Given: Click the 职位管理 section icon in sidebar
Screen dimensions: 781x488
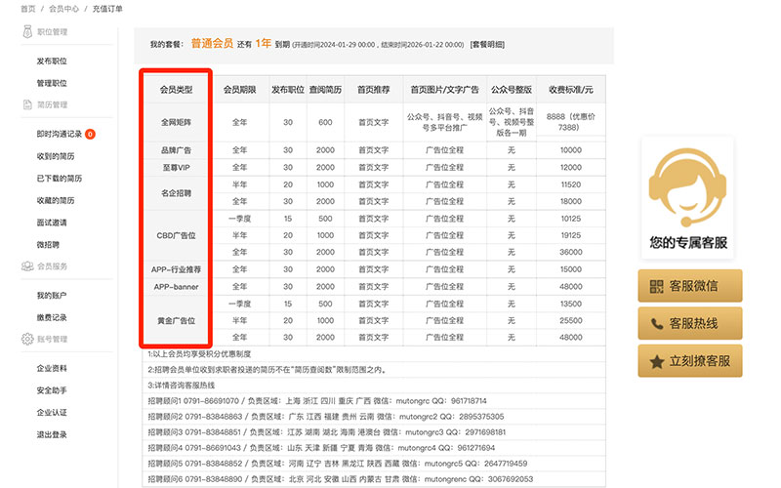Looking at the screenshot, I should tap(26, 31).
